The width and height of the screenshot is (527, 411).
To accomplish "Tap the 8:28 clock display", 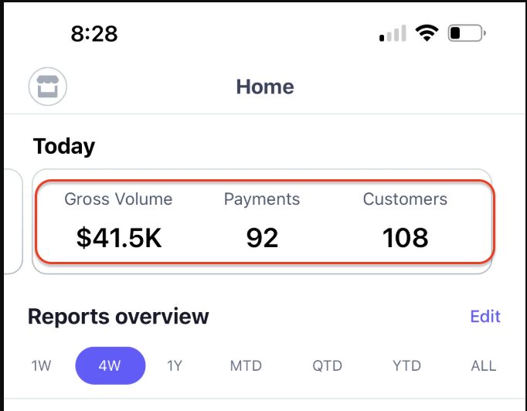I will tap(94, 33).
